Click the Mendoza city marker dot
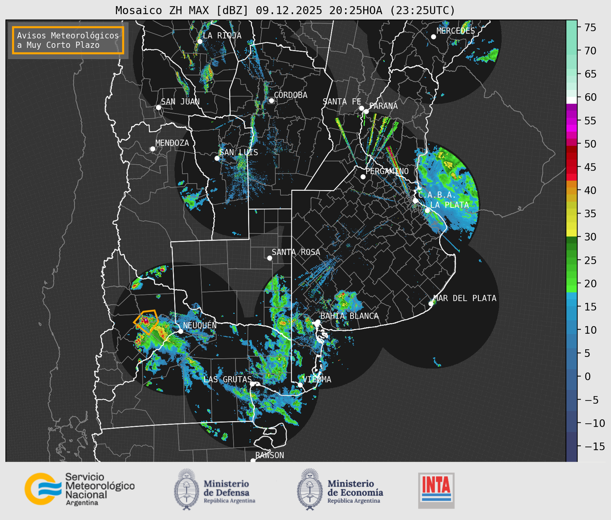The height and width of the screenshot is (520, 611). [x=152, y=149]
